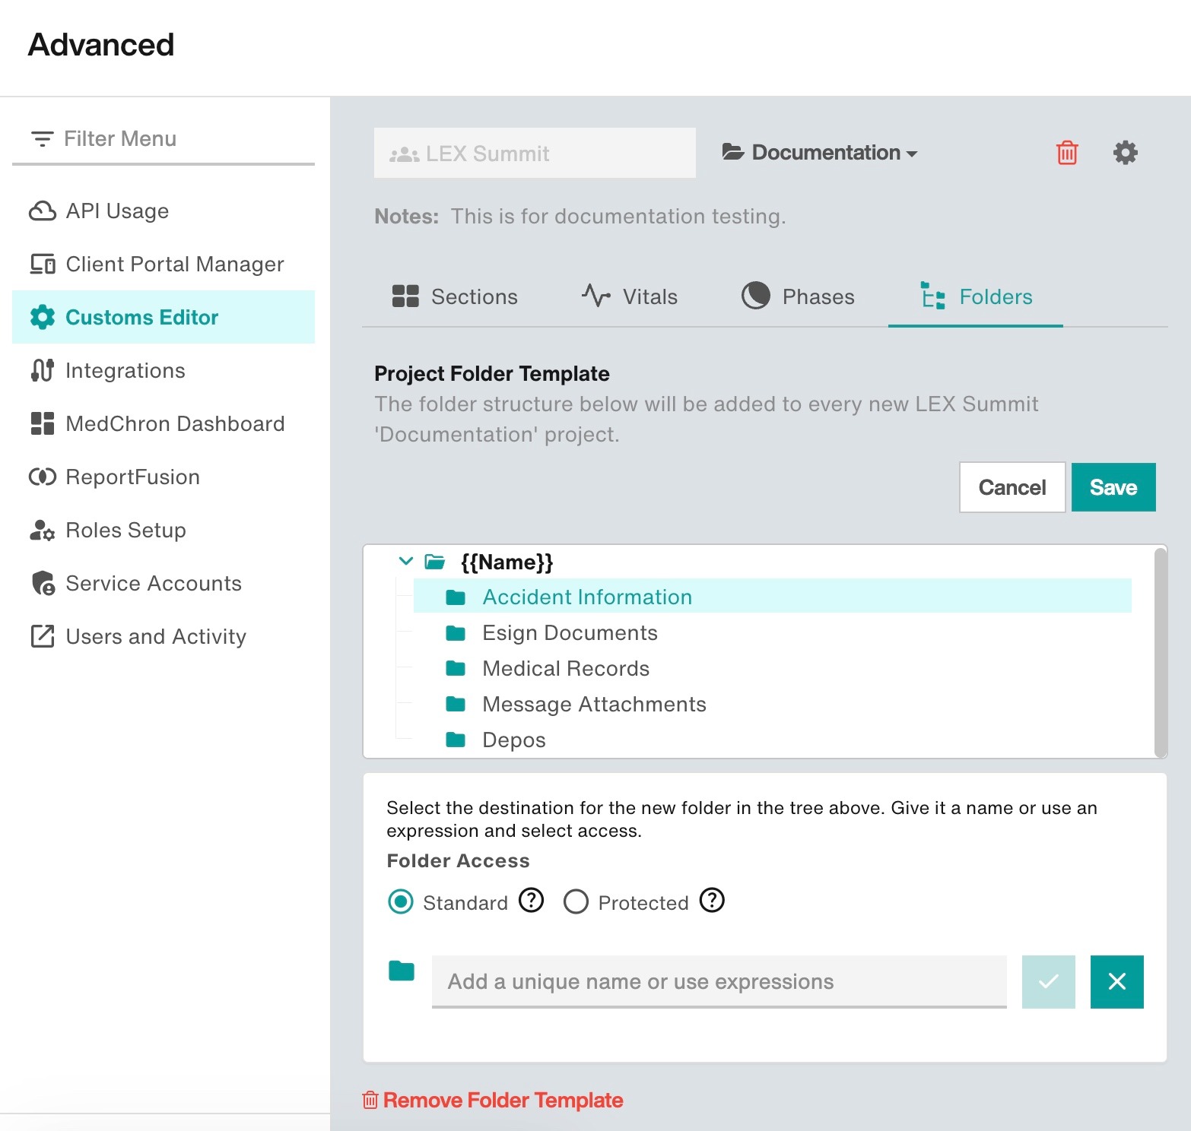This screenshot has width=1191, height=1131.
Task: Click the Filter Menu search field
Action: (x=164, y=139)
